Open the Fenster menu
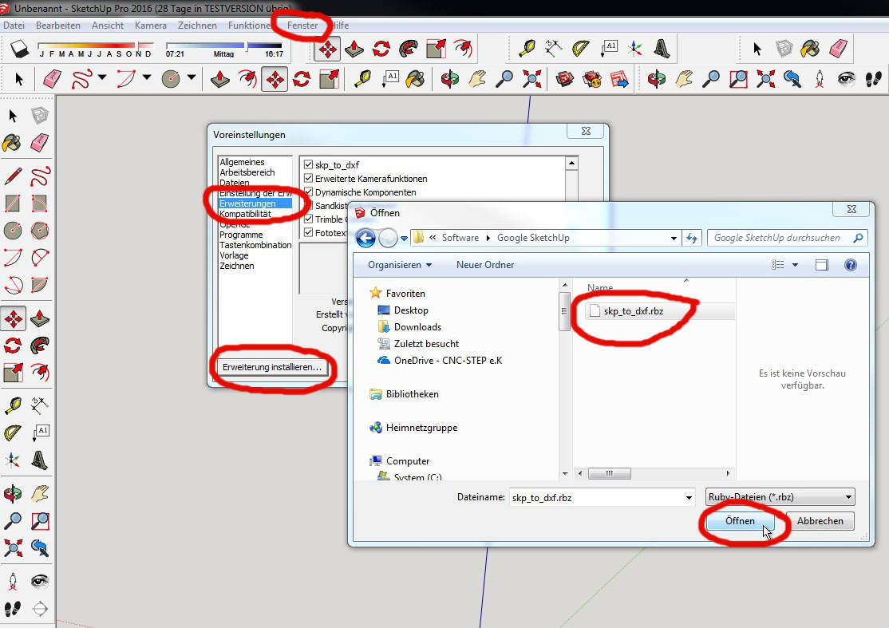 click(302, 26)
